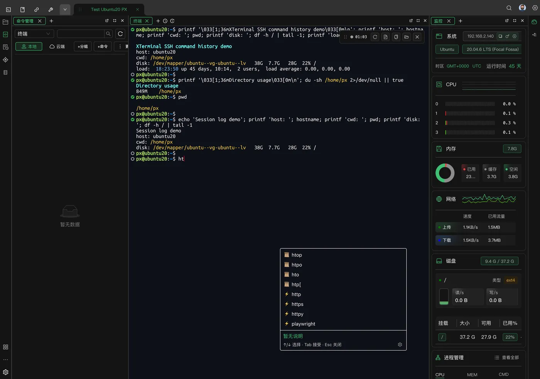Open the folder icon in the left sidebar

click(x=5, y=22)
